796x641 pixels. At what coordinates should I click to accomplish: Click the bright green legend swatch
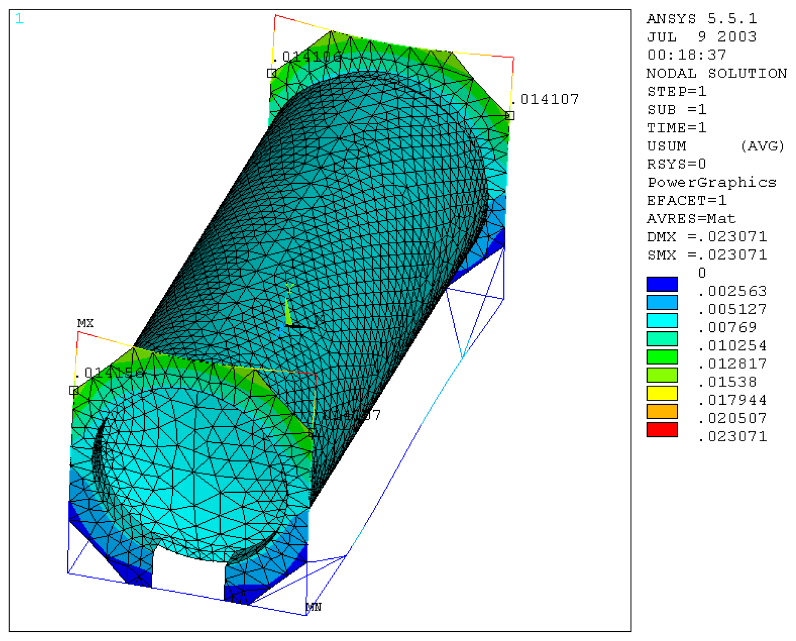point(661,356)
